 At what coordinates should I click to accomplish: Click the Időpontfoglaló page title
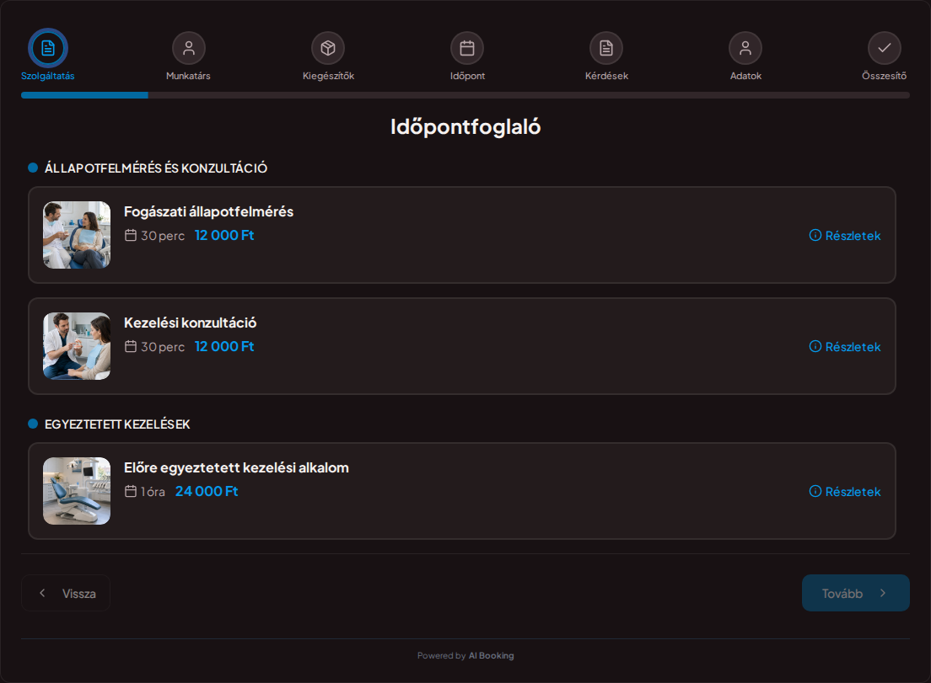(465, 127)
